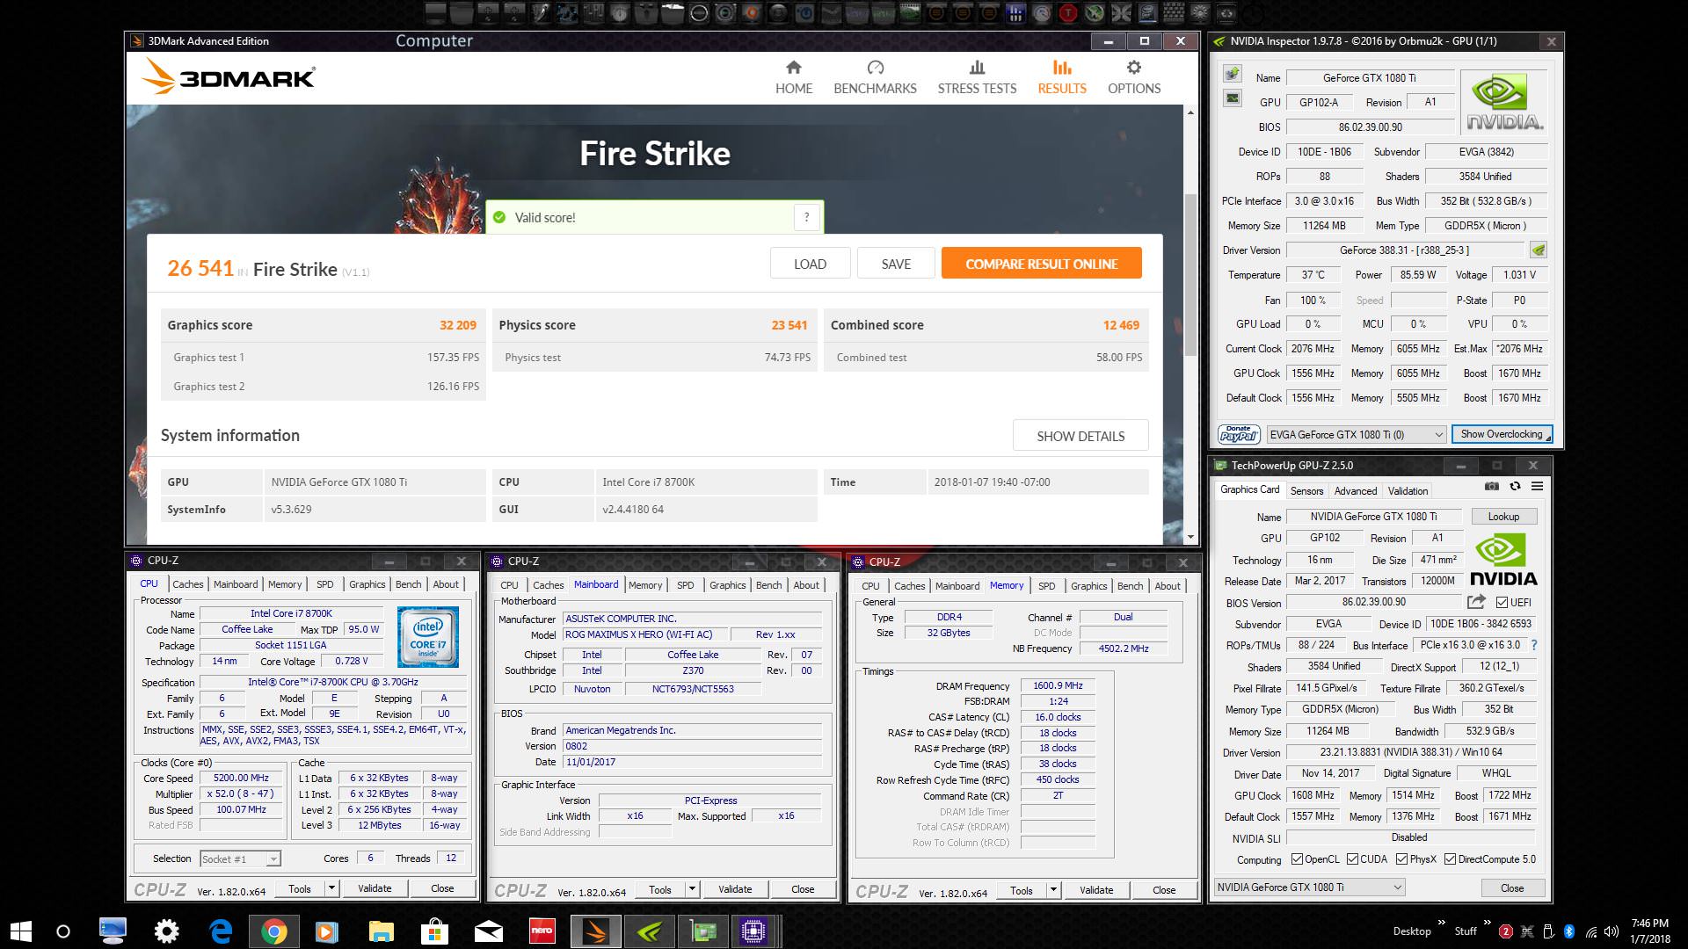Toggle the PhysX checkbox in GPU-Z
Viewport: 1688px width, 949px height.
tap(1401, 859)
